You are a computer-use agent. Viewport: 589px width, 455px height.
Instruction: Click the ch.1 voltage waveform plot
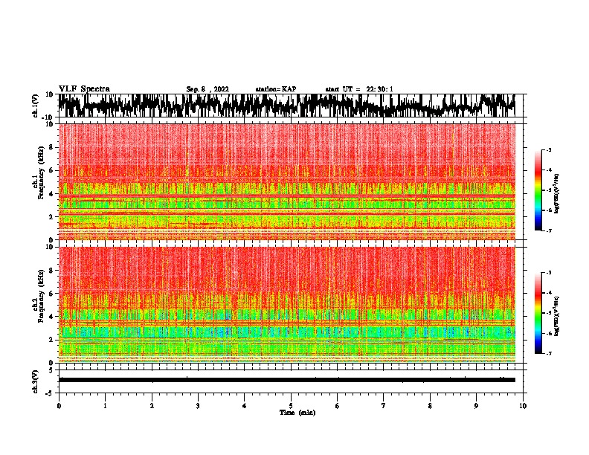point(286,106)
